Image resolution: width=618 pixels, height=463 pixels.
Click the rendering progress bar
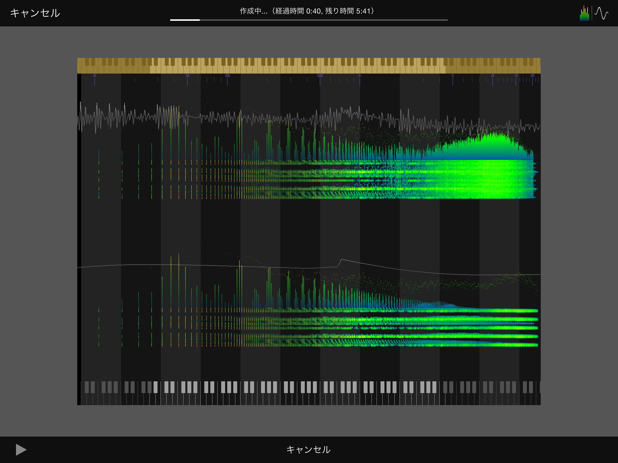coord(309,20)
